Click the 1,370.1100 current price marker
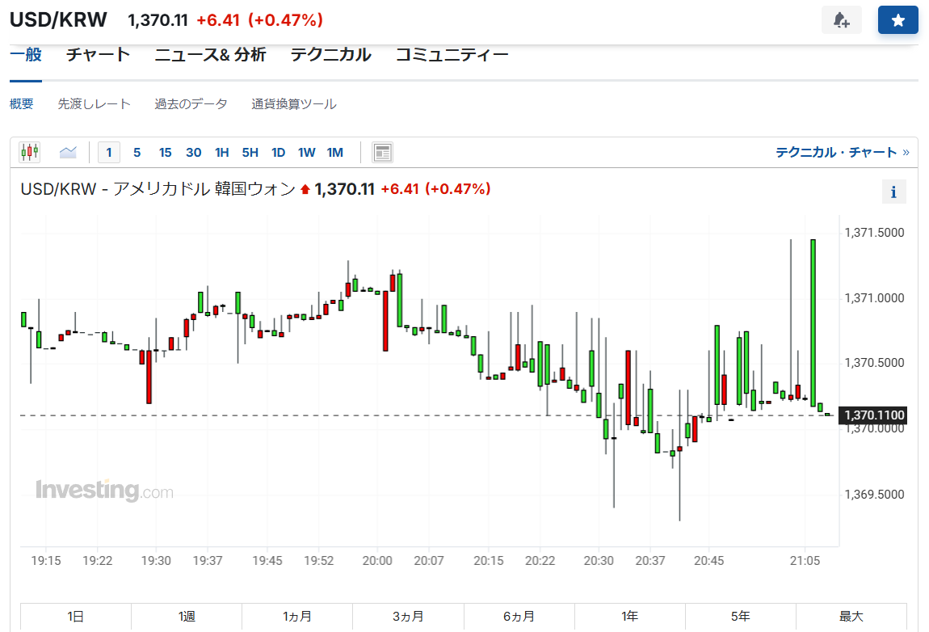Viewport: 929px width, 632px height. (874, 415)
